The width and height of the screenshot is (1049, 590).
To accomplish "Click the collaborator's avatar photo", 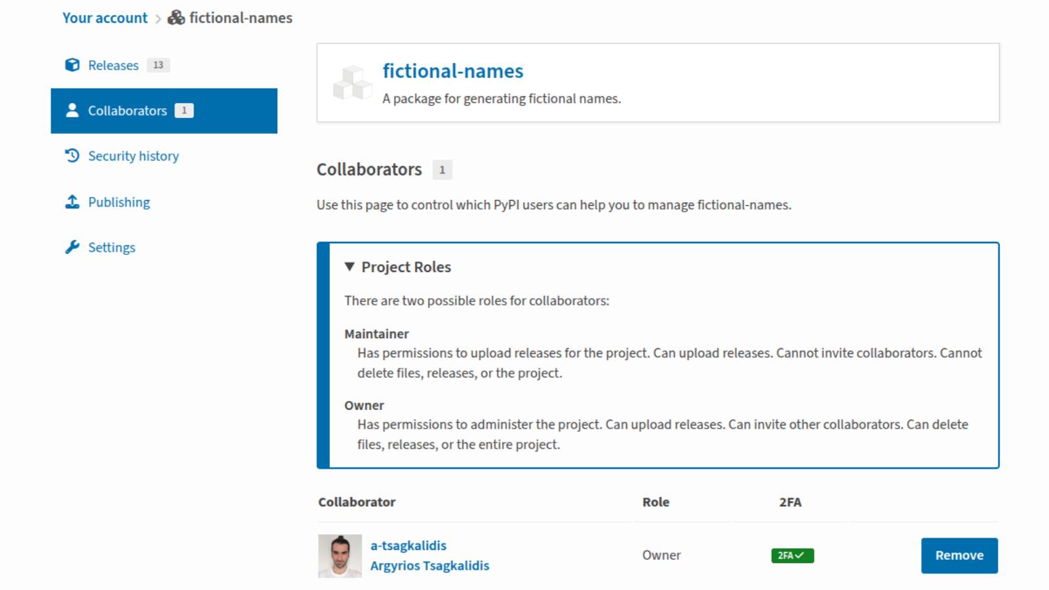I will tap(340, 555).
